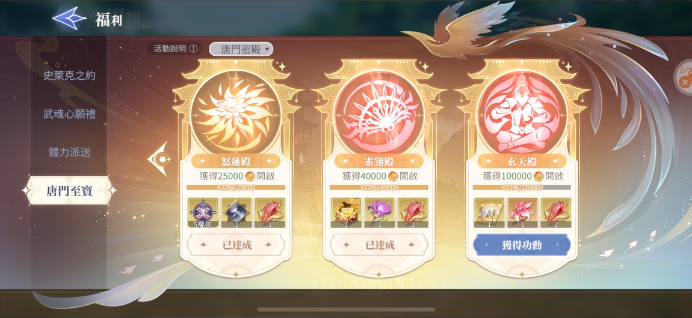Viewport: 692px width, 318px height.
Task: Select the 體力派送 tab
Action: point(69,152)
